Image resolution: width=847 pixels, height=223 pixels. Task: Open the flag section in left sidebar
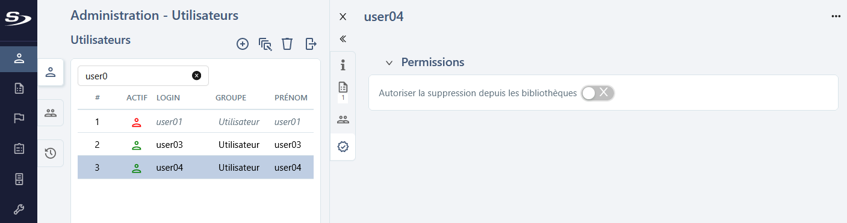point(19,118)
